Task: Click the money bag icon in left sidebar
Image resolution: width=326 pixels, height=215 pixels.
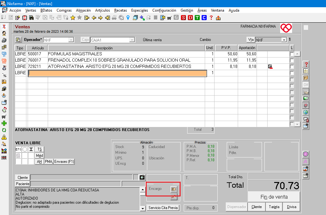Action: [4, 68]
